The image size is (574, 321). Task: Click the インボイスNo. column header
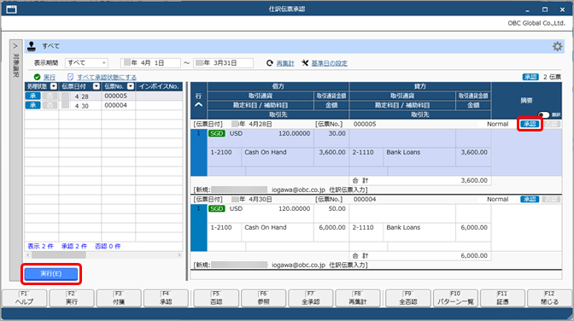(x=159, y=86)
